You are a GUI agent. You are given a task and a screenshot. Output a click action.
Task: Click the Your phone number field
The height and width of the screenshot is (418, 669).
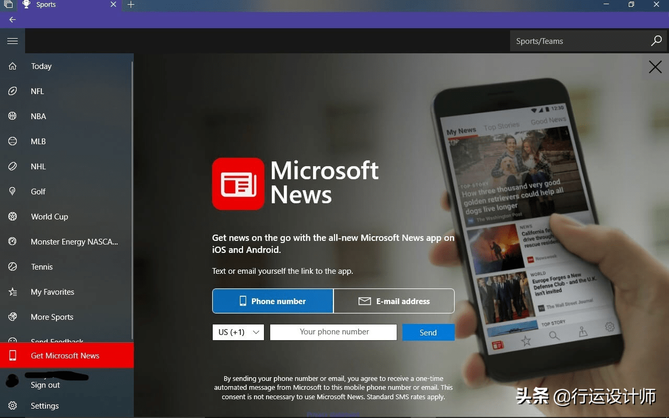333,332
